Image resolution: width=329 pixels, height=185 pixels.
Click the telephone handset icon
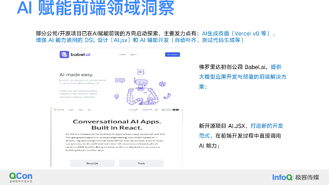pyautogui.click(x=167, y=96)
